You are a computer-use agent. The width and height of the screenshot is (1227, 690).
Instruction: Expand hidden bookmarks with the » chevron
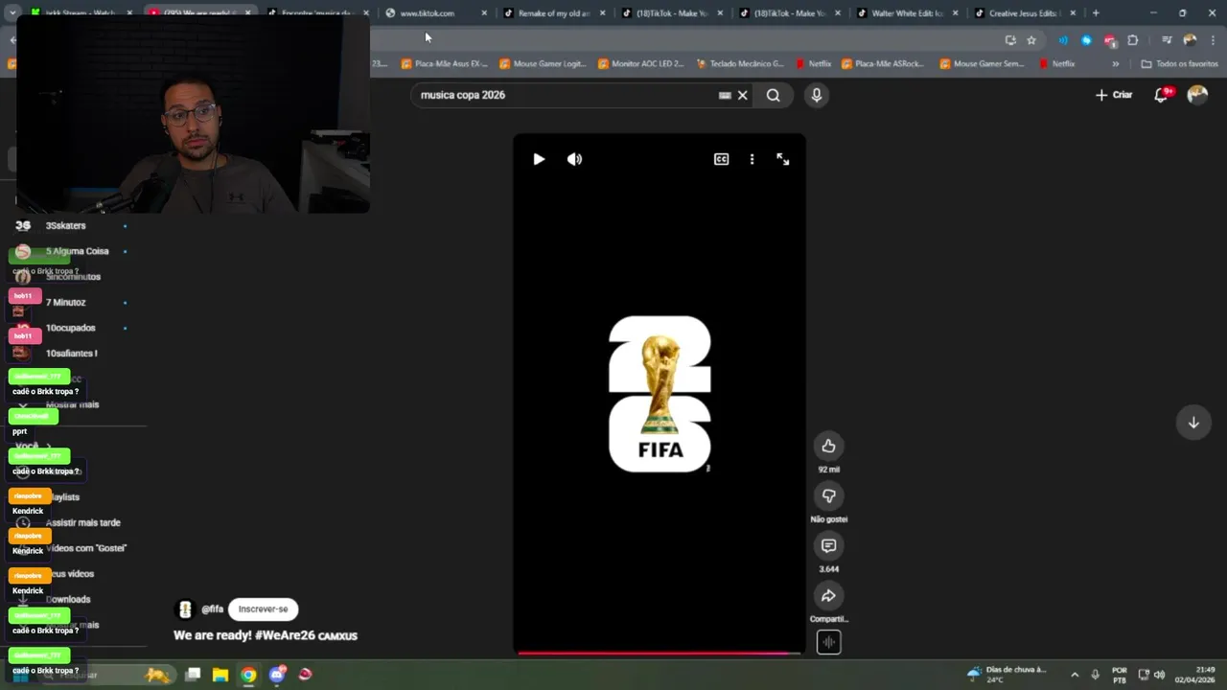pyautogui.click(x=1115, y=64)
